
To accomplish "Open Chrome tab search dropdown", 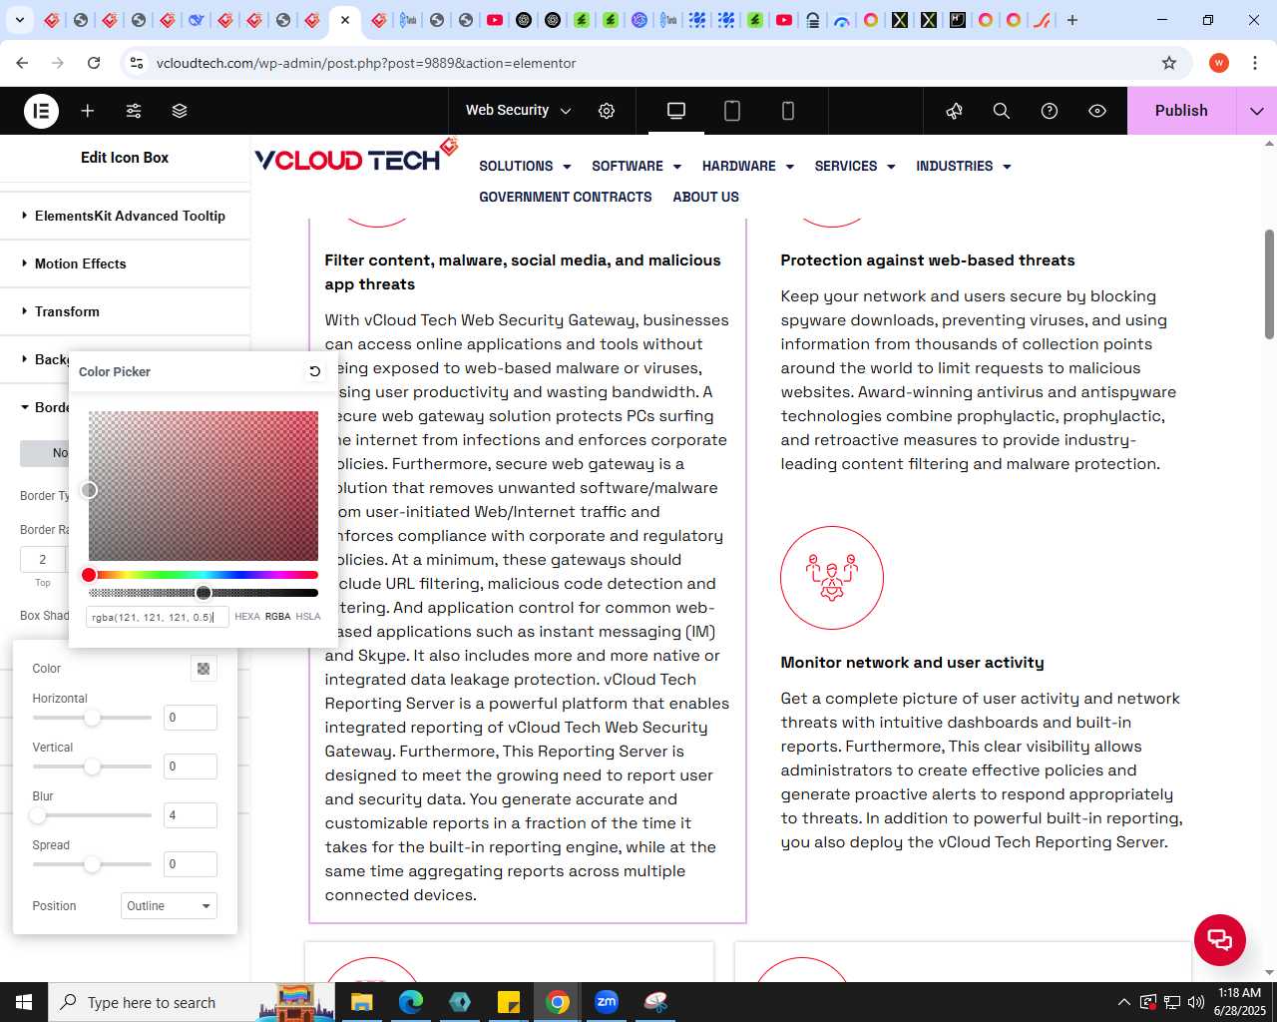I will click(20, 20).
